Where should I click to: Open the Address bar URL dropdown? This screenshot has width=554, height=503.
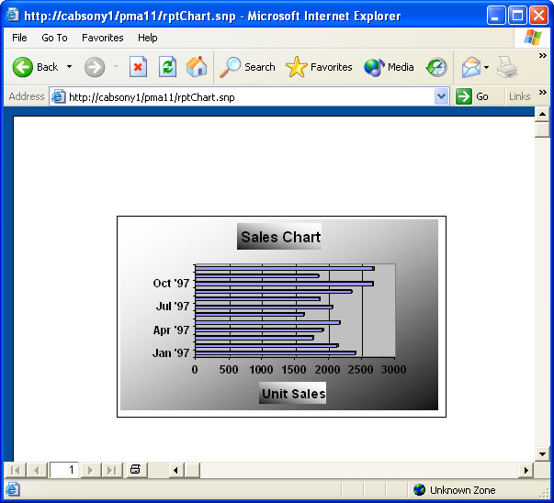click(x=441, y=96)
